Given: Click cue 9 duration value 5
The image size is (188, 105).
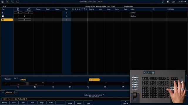Looking at the screenshot, I should (67, 13).
